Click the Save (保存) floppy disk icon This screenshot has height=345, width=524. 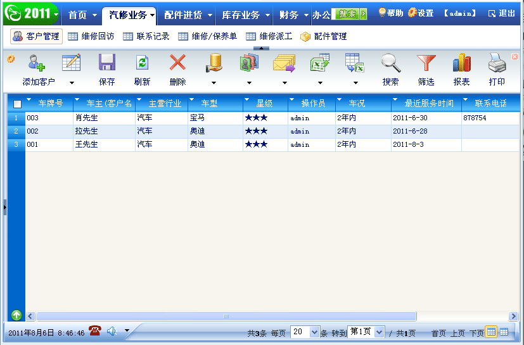pyautogui.click(x=107, y=63)
